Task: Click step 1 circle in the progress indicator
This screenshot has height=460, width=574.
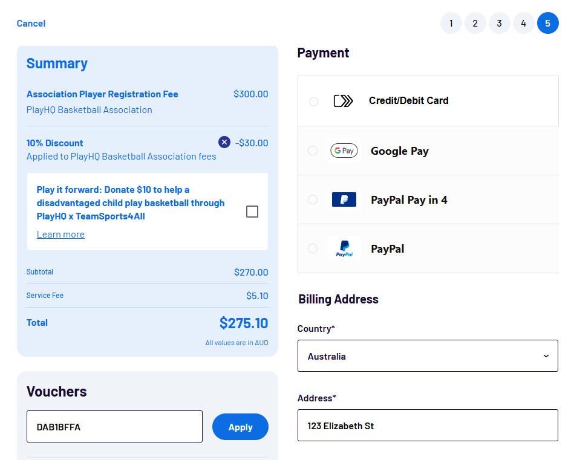Action: tap(451, 23)
